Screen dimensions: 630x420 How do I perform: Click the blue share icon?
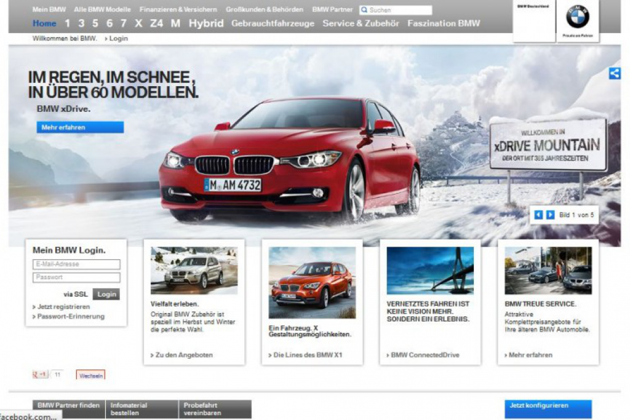click(x=614, y=73)
